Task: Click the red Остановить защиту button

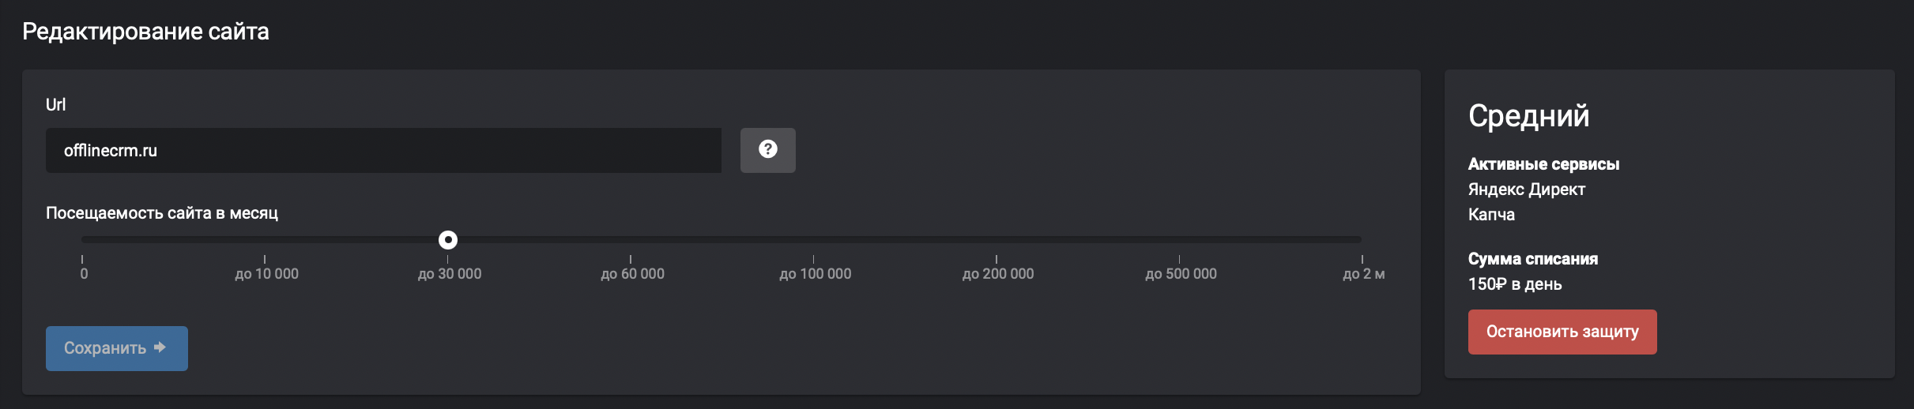Action: tap(1562, 332)
